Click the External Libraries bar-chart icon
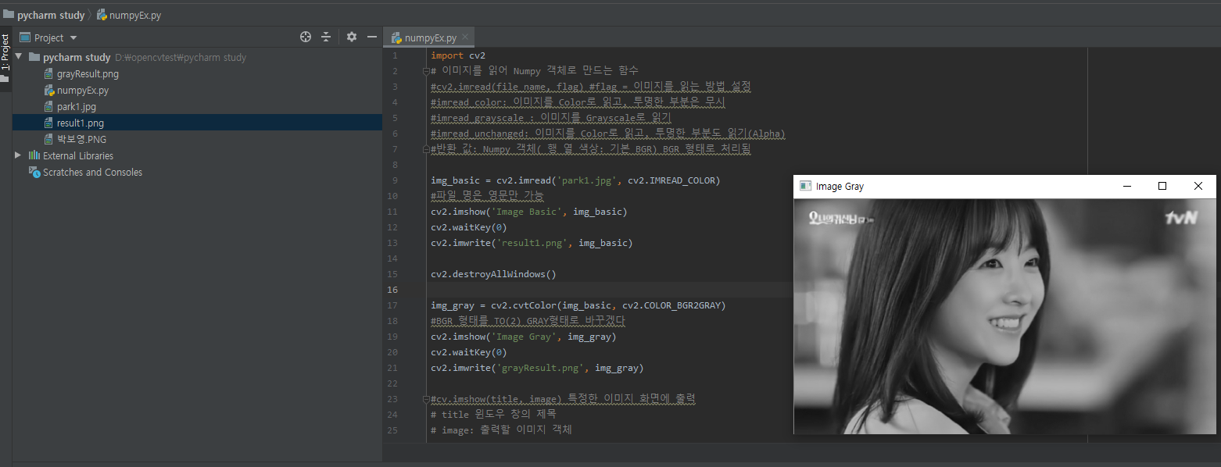 point(34,155)
